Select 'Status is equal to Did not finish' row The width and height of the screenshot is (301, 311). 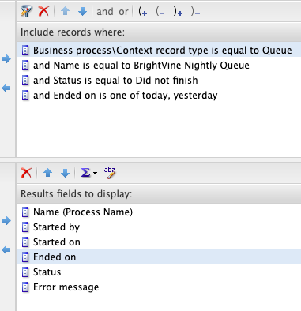(x=159, y=80)
